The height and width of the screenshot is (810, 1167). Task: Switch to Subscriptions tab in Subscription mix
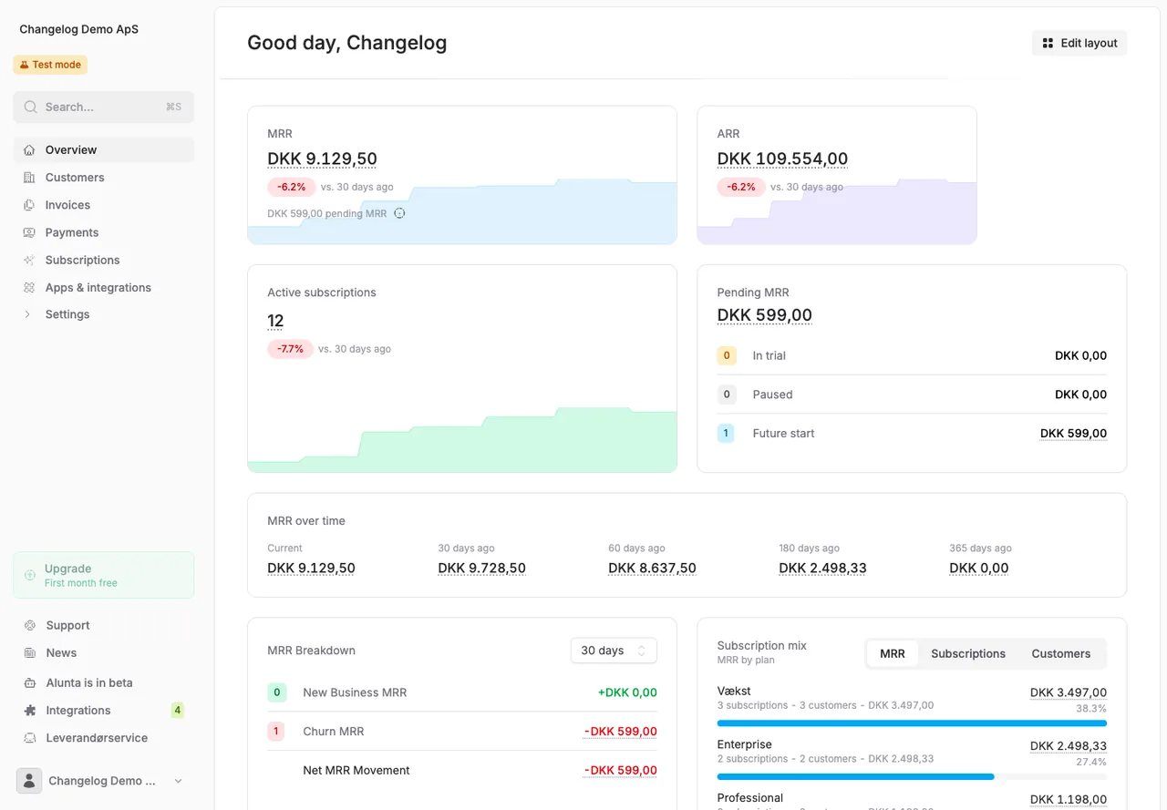click(968, 653)
